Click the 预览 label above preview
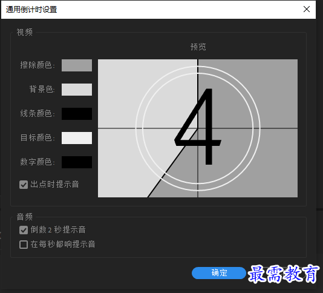This screenshot has height=293, width=323. tap(198, 47)
